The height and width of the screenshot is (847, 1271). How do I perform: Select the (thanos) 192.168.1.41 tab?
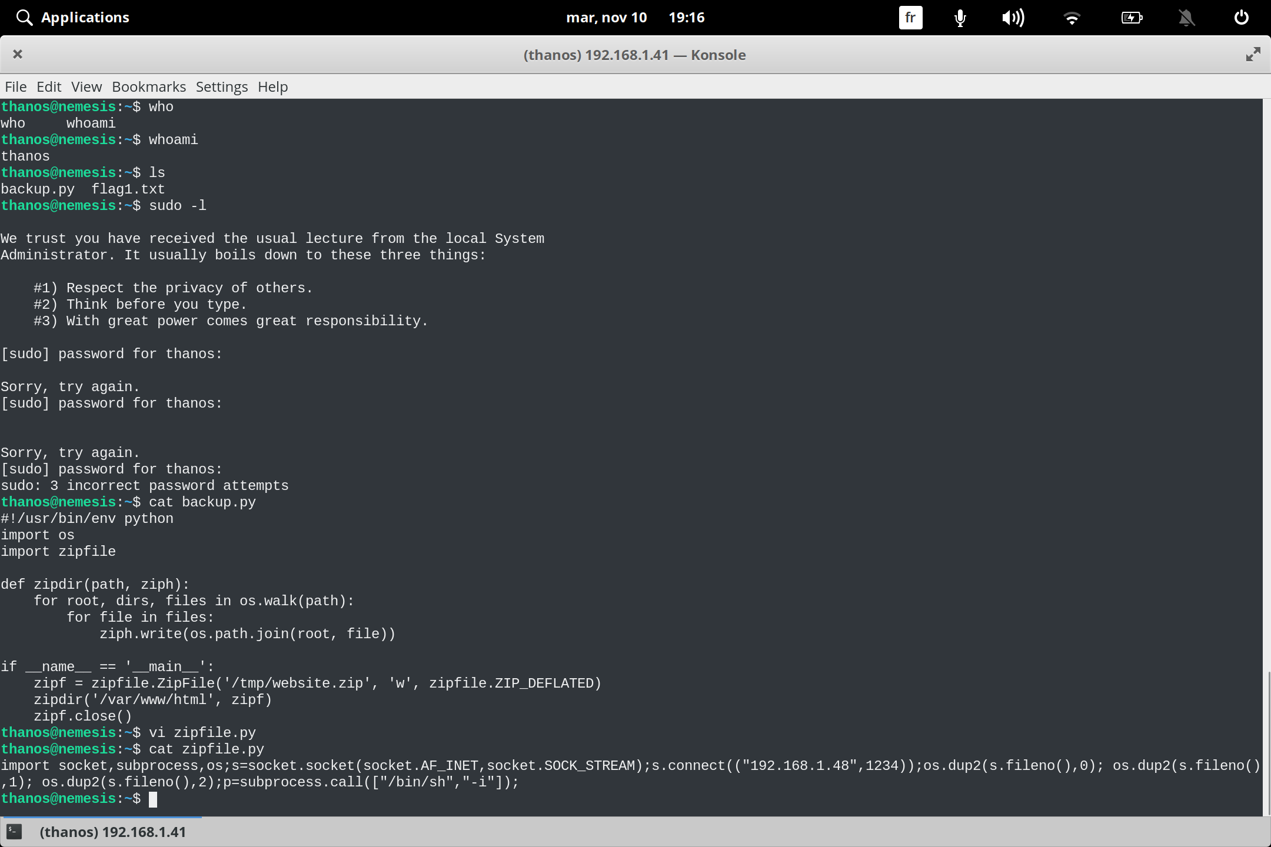click(x=113, y=832)
